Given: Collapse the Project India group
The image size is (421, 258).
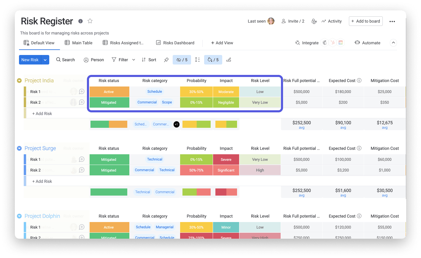Looking at the screenshot, I should (19, 81).
